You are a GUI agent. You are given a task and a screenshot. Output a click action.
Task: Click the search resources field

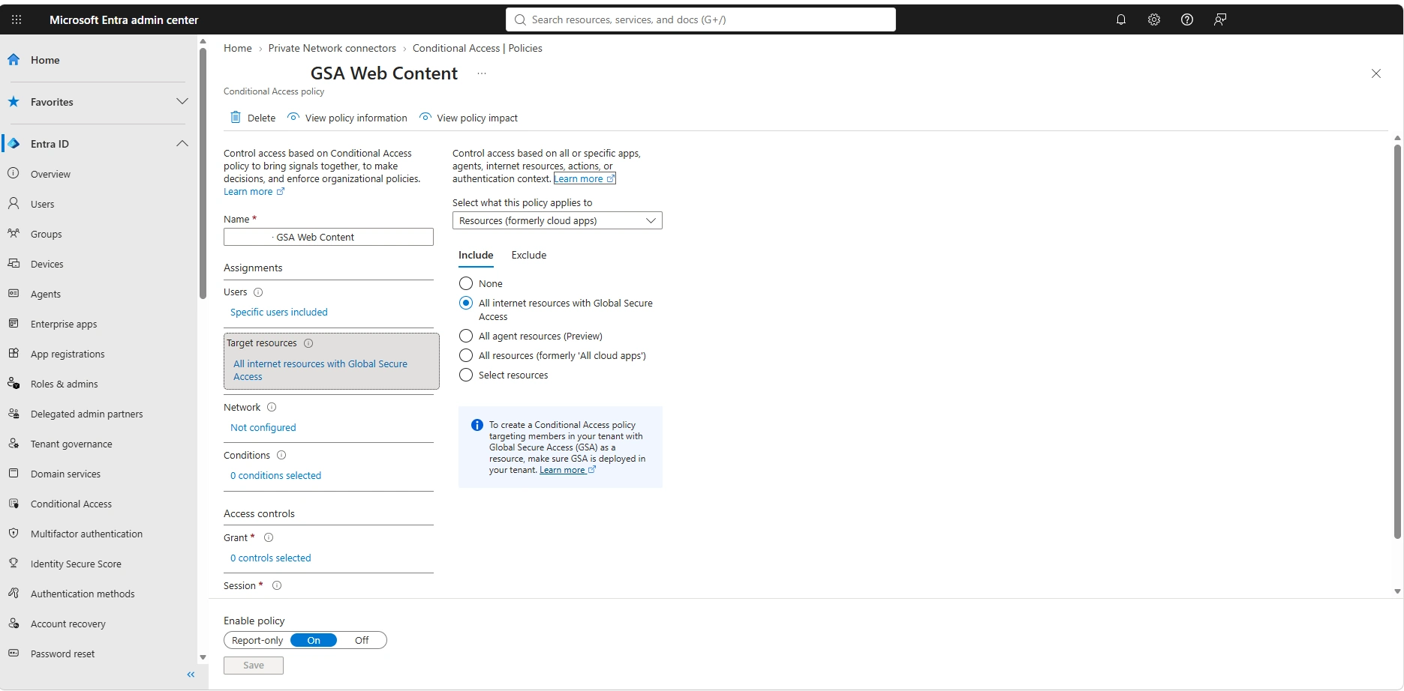coord(701,19)
